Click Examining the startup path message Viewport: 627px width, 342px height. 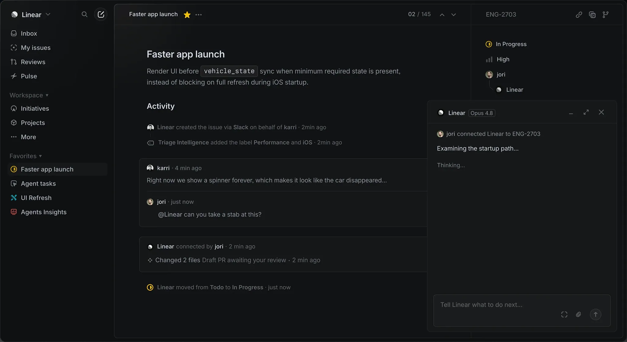478,148
